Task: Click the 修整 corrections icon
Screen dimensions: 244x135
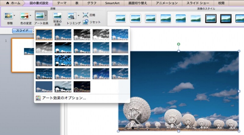Action: click(x=9, y=16)
